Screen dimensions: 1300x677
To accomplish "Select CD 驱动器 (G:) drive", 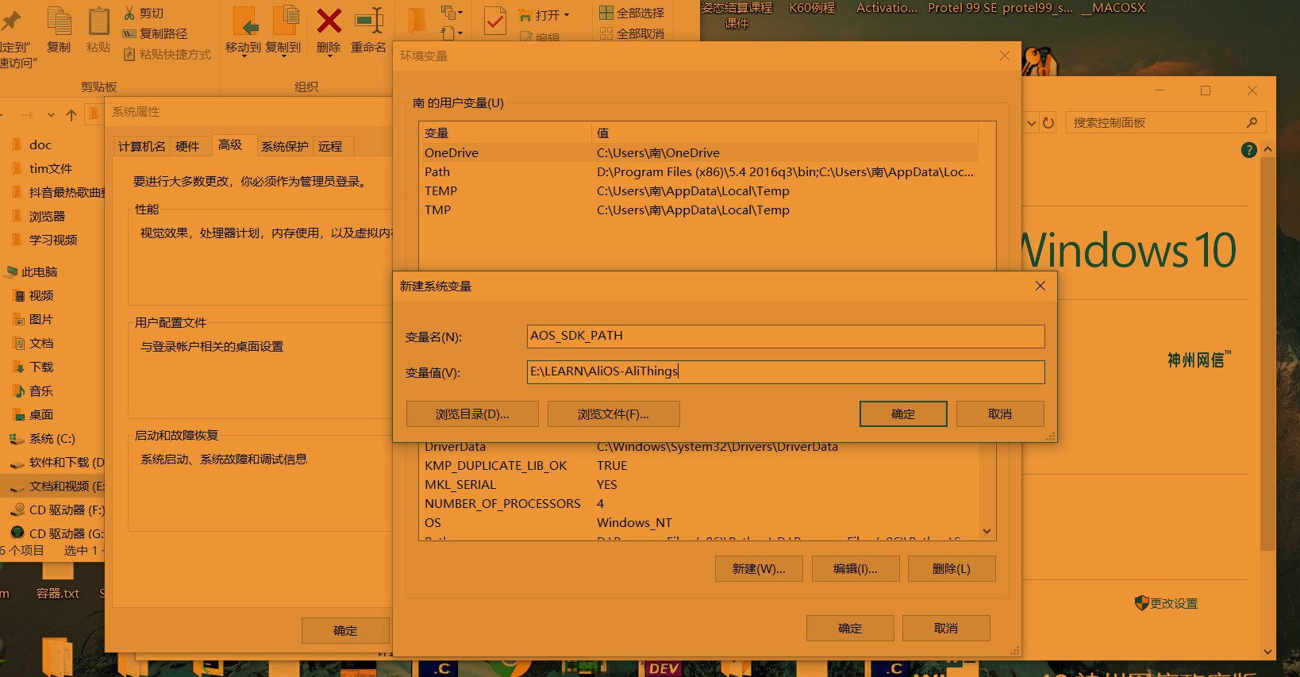I will click(67, 533).
